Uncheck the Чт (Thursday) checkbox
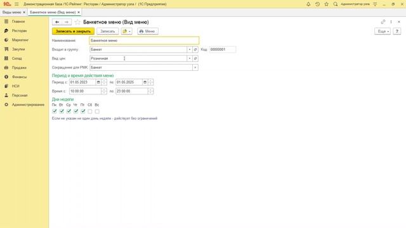 (76, 111)
